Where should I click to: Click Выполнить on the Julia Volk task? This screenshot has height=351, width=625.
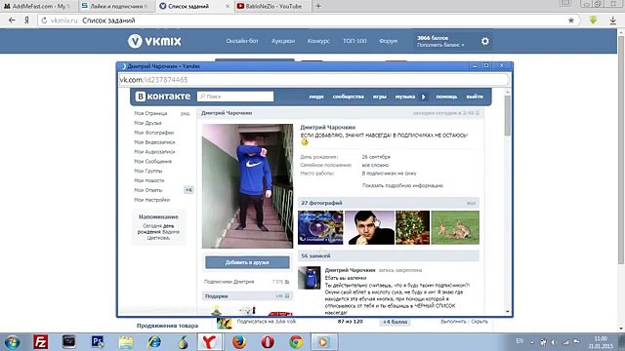tap(453, 322)
